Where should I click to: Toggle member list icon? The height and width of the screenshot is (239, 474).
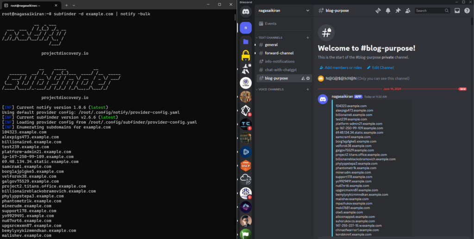[408, 11]
